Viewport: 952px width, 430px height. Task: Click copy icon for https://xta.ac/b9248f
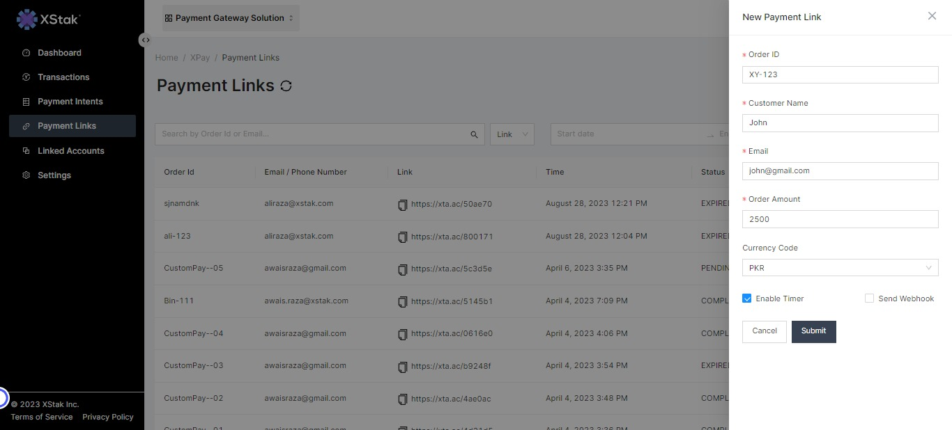tap(402, 367)
